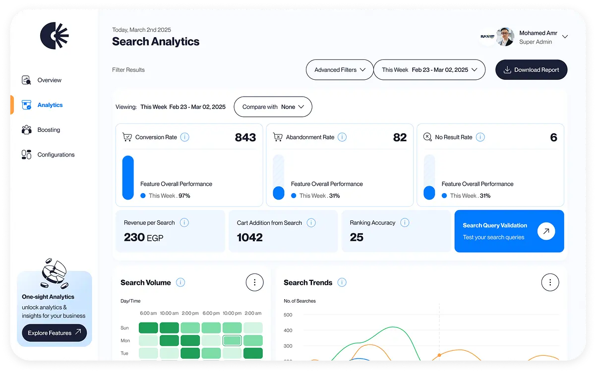This screenshot has height=372, width=596.
Task: Click the Conversion Rate info icon
Action: coord(184,137)
